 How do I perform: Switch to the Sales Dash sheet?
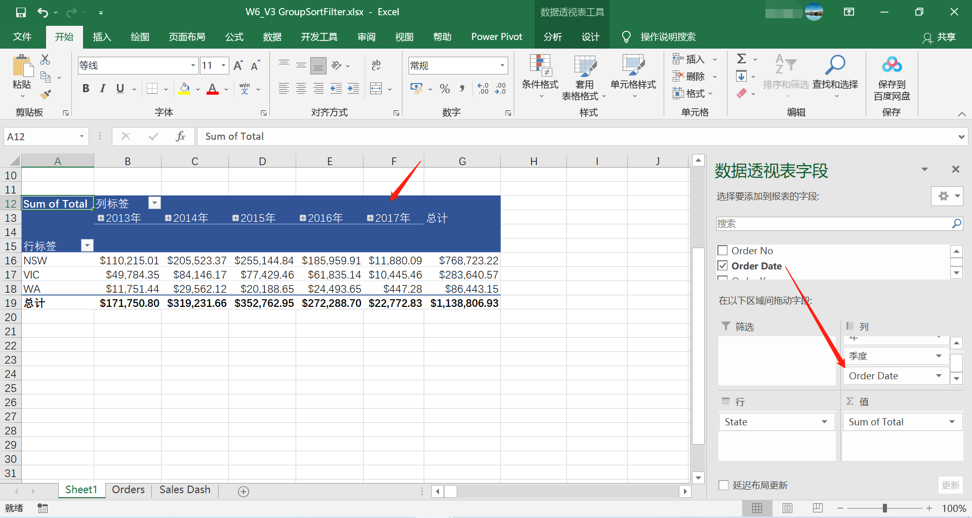(x=185, y=490)
